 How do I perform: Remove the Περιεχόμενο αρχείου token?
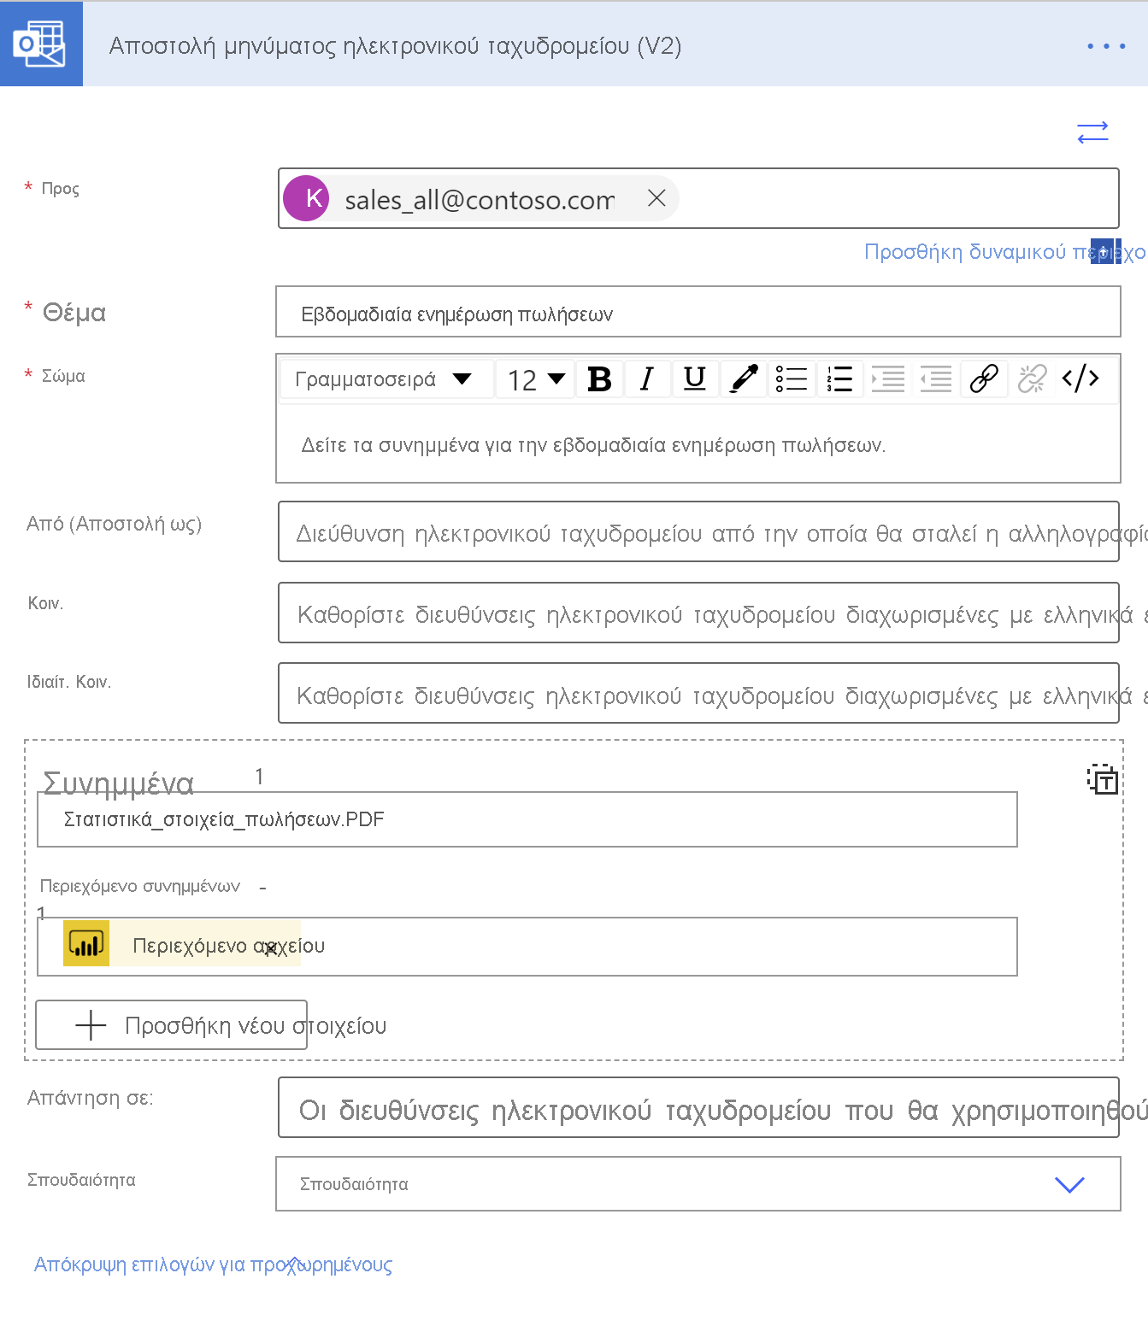[x=271, y=948]
